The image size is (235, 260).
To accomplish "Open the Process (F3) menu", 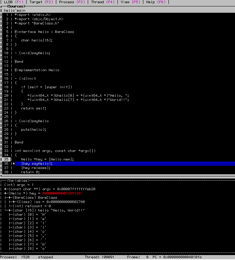I will tap(71, 2).
